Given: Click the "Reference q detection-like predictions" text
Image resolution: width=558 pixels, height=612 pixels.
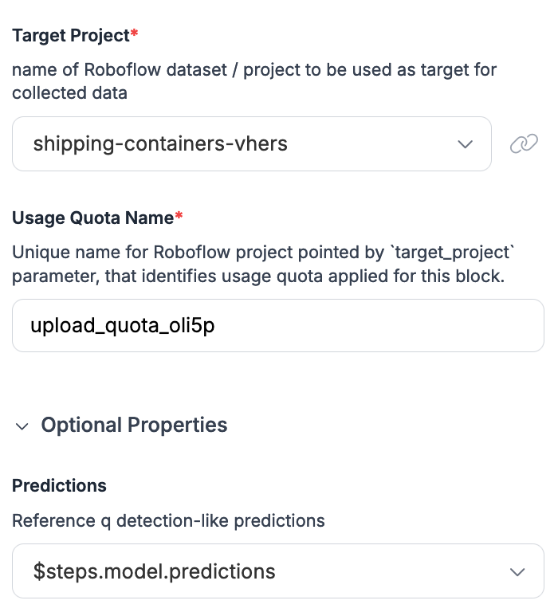Looking at the screenshot, I should (x=168, y=521).
